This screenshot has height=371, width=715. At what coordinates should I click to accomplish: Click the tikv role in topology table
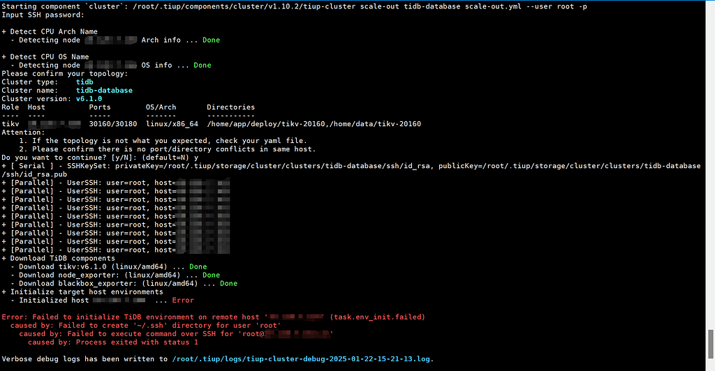[x=10, y=124]
